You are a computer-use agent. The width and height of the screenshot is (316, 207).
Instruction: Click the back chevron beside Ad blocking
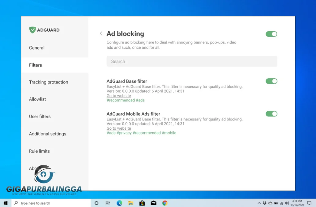pos(101,34)
